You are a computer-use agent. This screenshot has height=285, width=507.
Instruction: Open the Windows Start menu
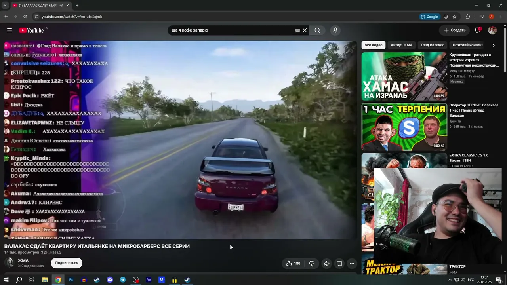coord(6,280)
